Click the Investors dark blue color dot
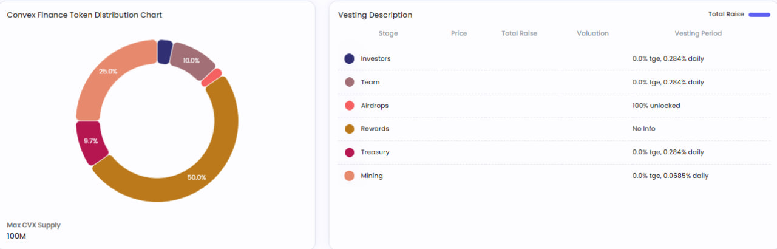Image resolution: width=777 pixels, height=249 pixels. (x=349, y=59)
